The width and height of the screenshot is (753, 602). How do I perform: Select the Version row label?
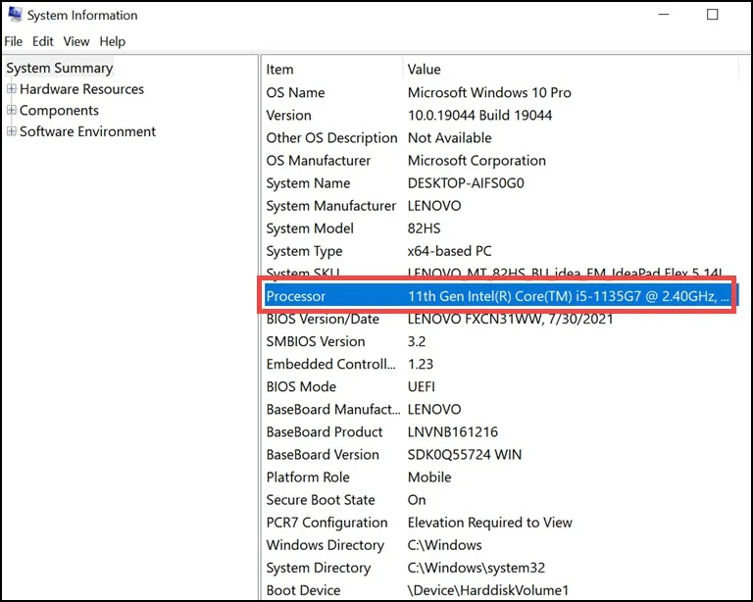coord(288,116)
